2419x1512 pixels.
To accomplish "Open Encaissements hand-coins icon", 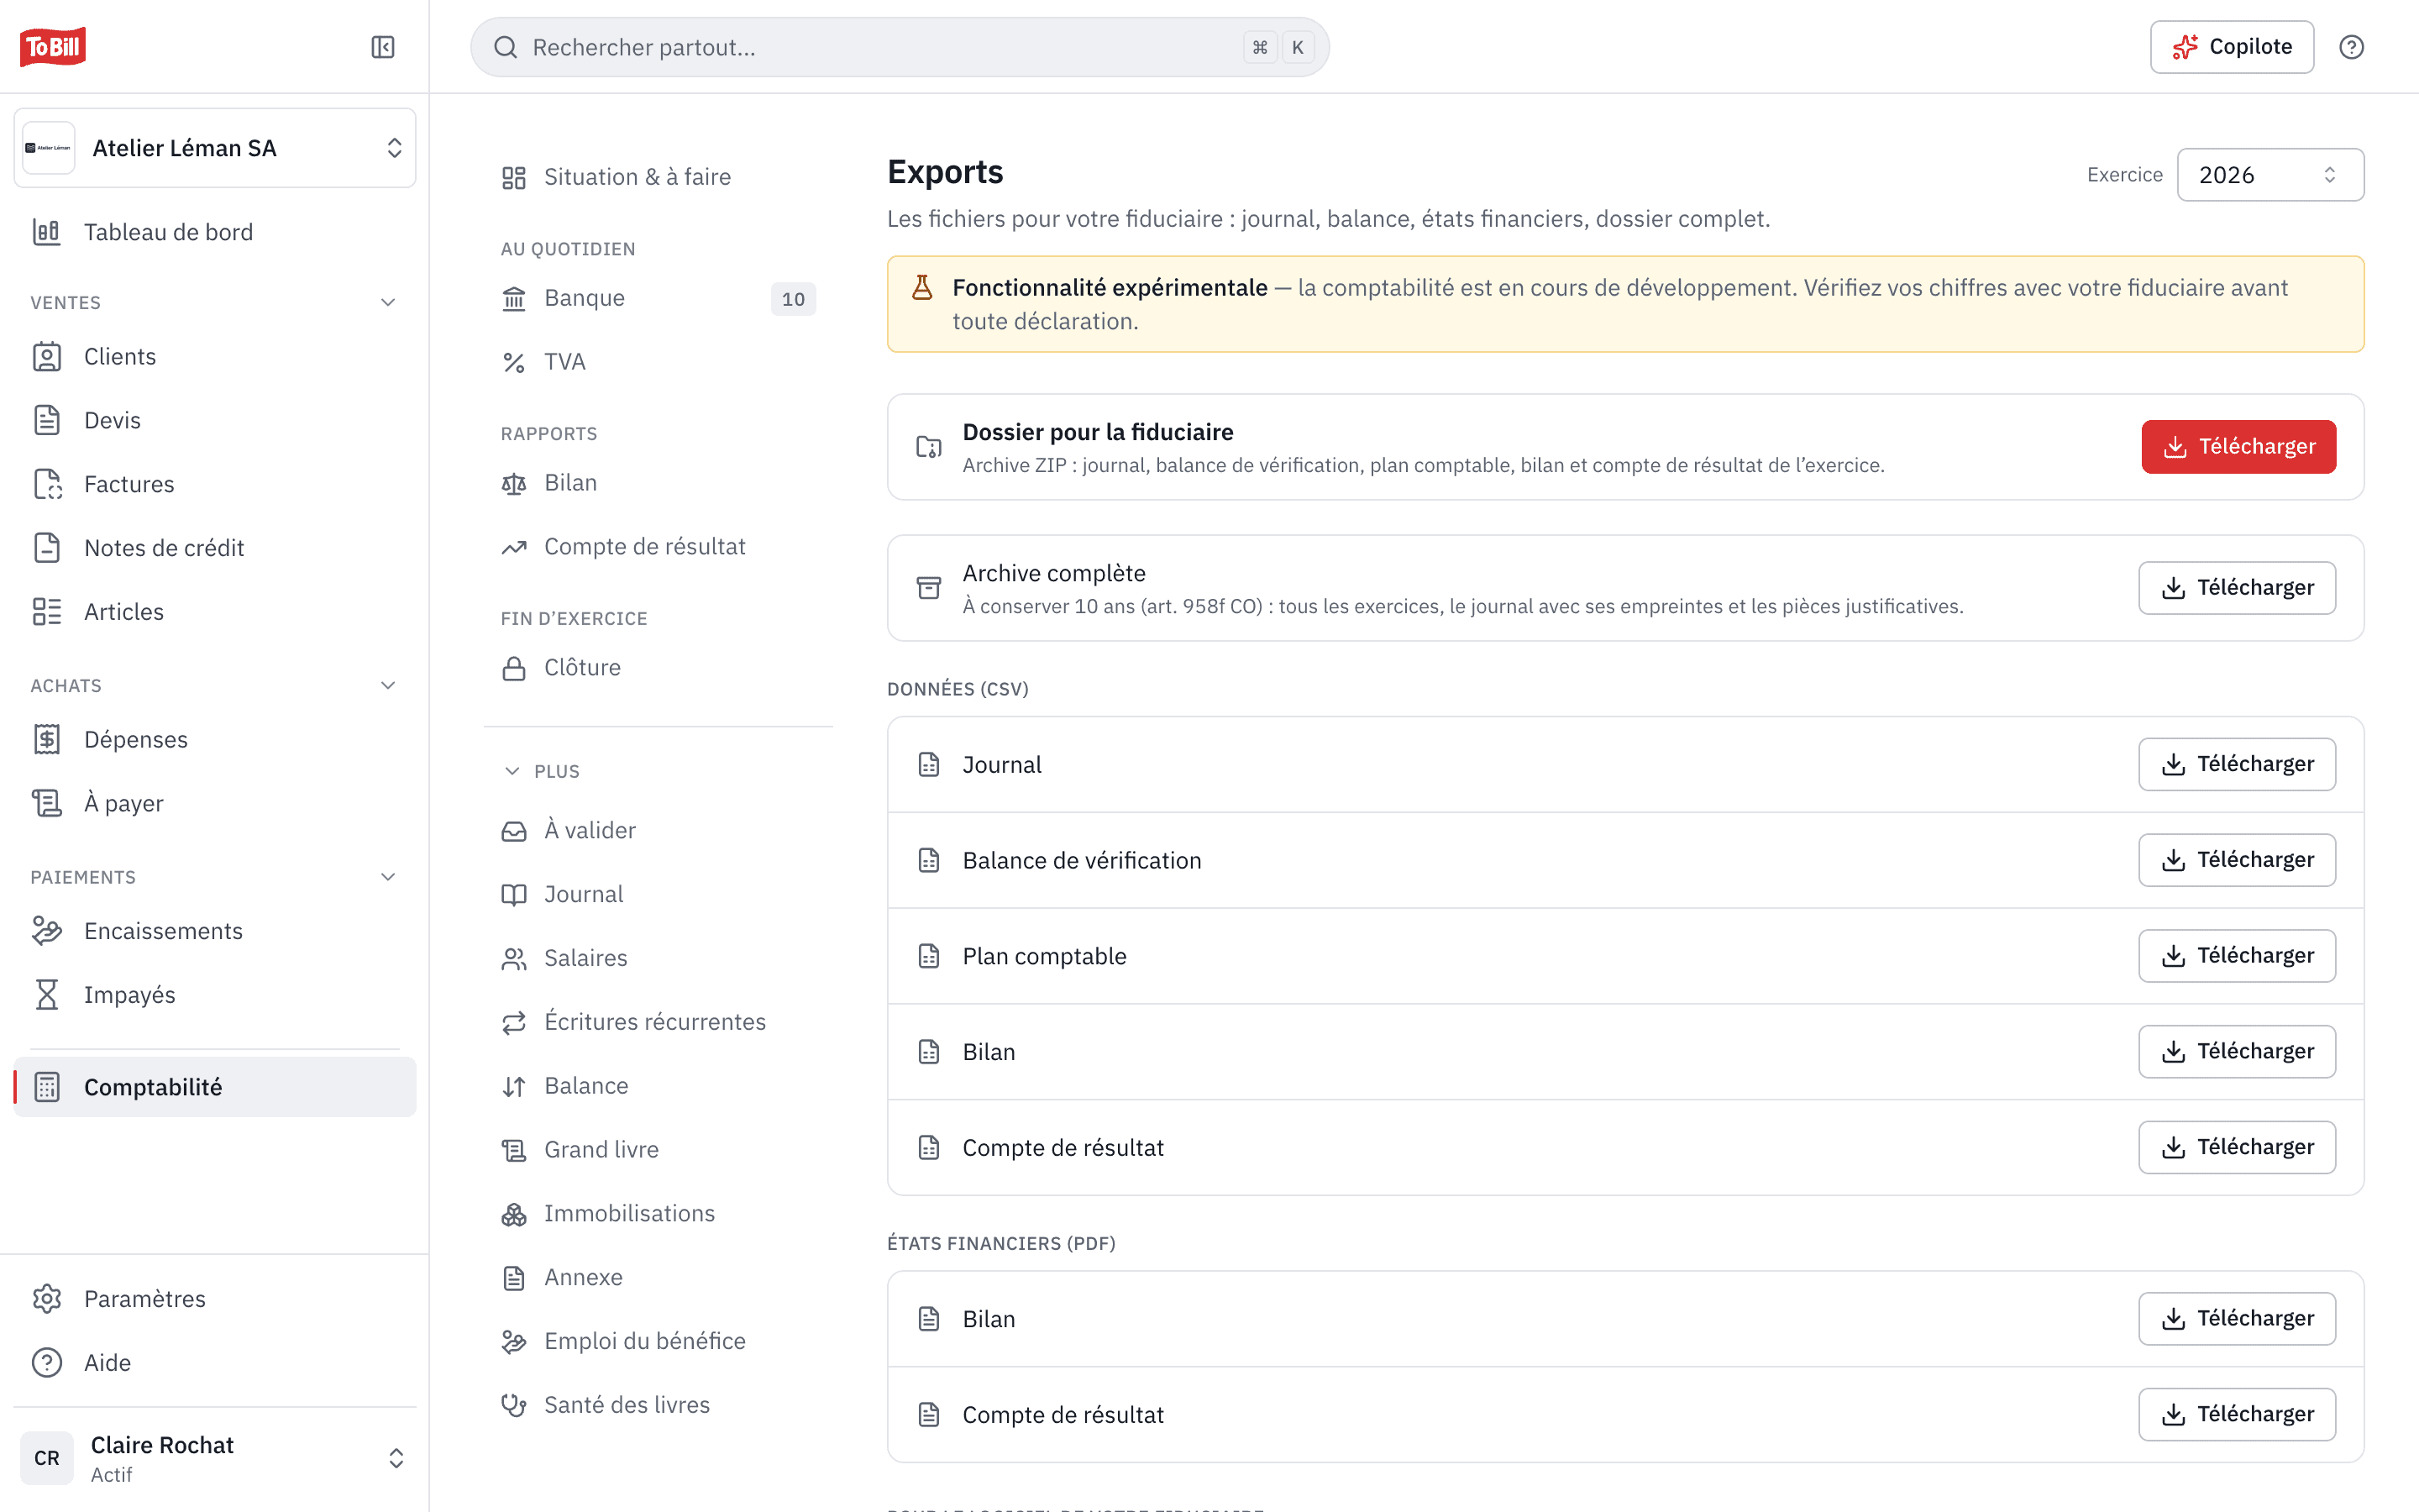I will pos(47,931).
